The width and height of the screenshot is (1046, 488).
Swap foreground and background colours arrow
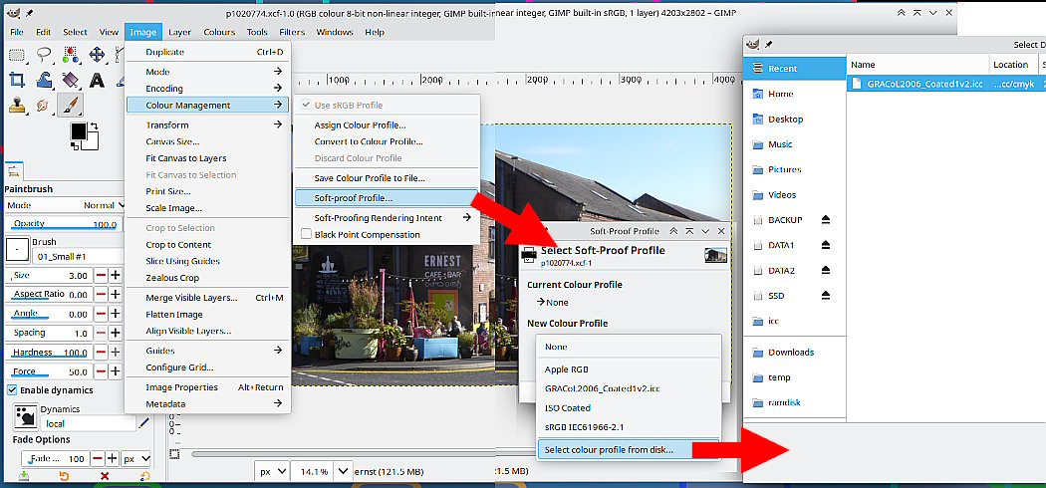pos(96,126)
